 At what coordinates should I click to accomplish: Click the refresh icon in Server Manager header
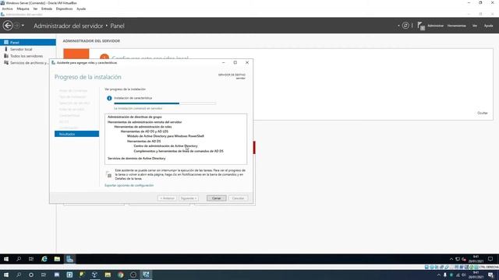(405, 26)
